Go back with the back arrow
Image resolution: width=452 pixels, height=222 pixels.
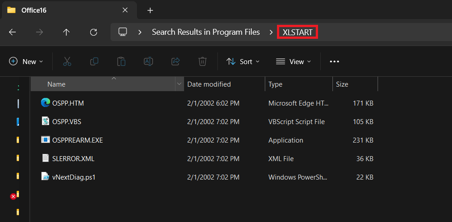pos(12,32)
